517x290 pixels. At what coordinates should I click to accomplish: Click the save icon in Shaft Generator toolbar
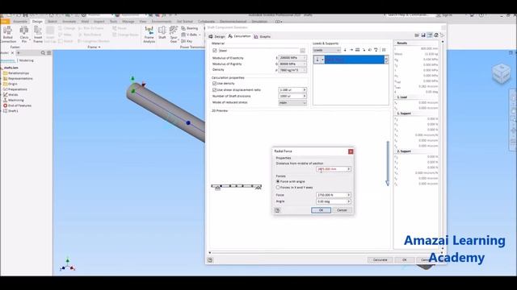tap(423, 35)
